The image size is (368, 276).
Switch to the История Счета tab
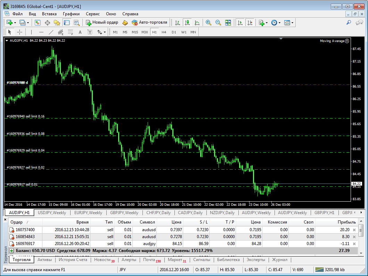[x=73, y=260]
